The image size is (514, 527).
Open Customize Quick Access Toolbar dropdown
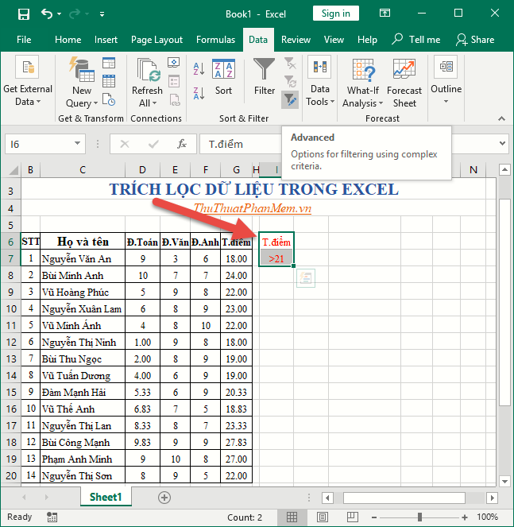(102, 14)
